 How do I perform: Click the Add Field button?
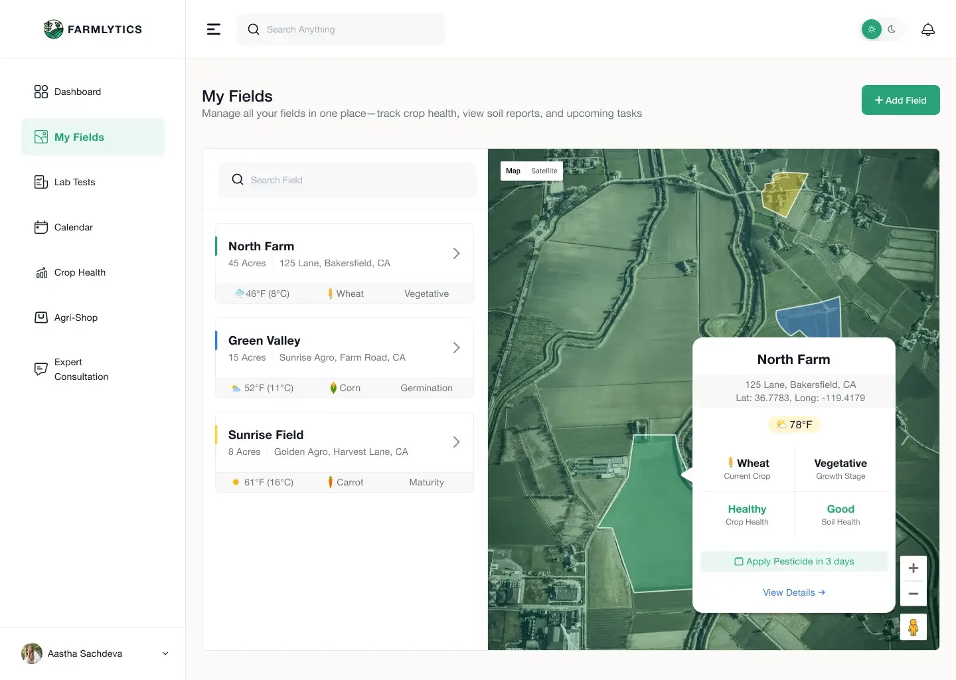900,100
